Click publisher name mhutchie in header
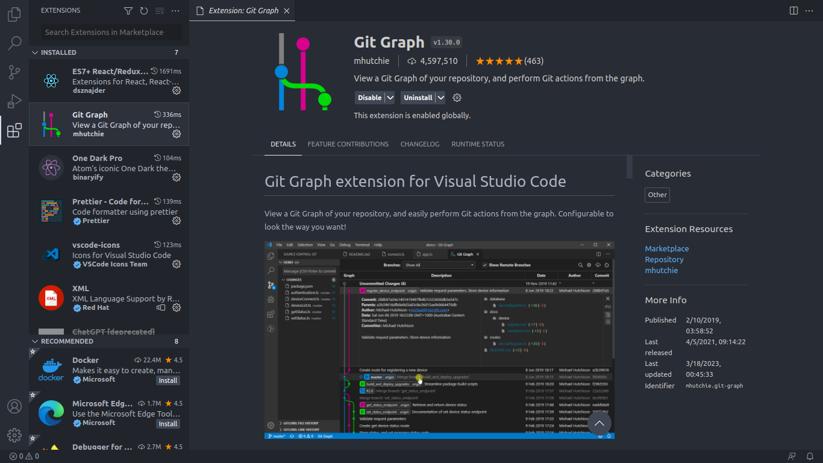Viewport: 823px width, 463px height. (x=372, y=61)
